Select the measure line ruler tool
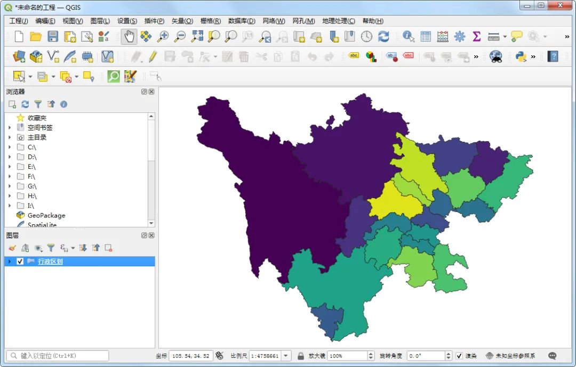The width and height of the screenshot is (576, 367). [x=493, y=36]
